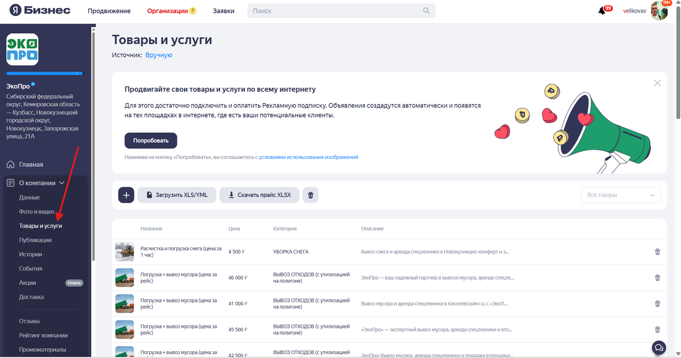
Task: Click the search magnifier icon
Action: (x=426, y=11)
